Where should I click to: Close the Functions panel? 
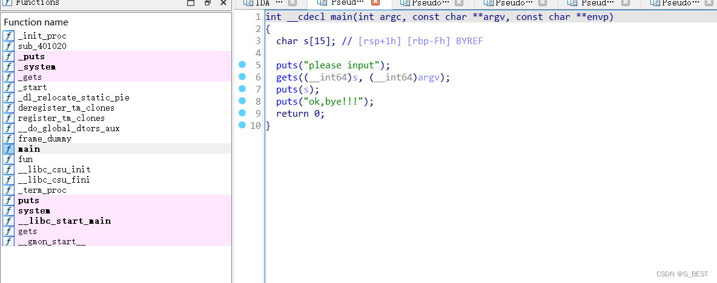223,3
